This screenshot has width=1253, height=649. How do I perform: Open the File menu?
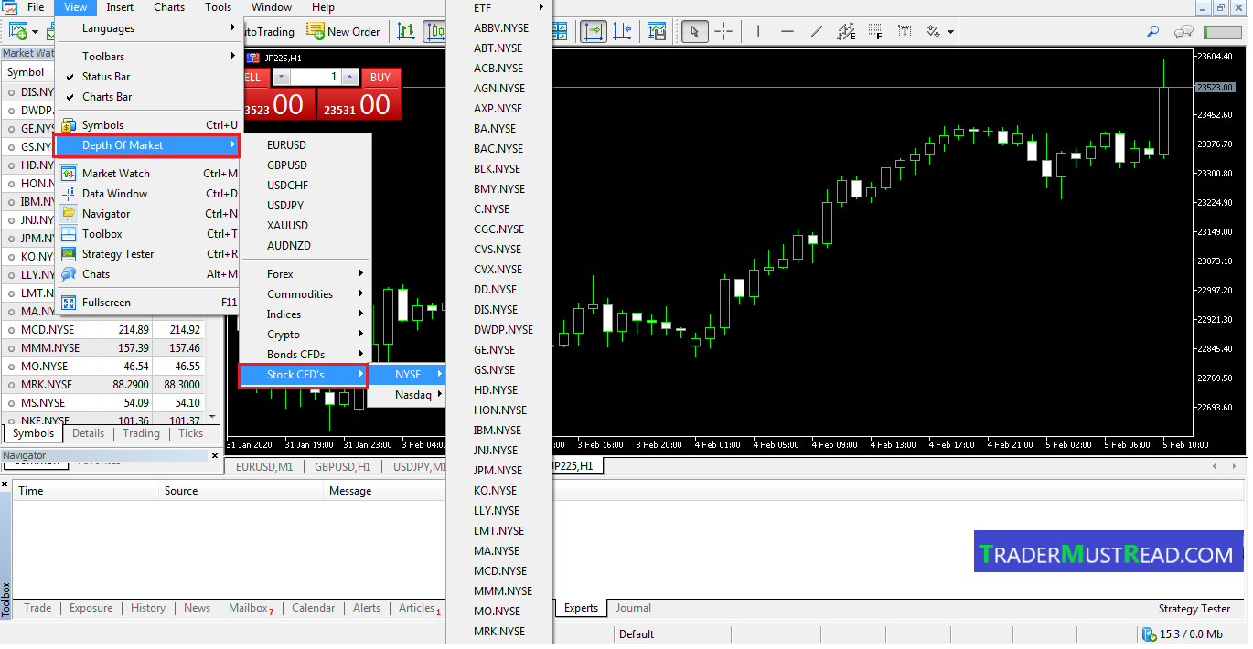point(36,7)
